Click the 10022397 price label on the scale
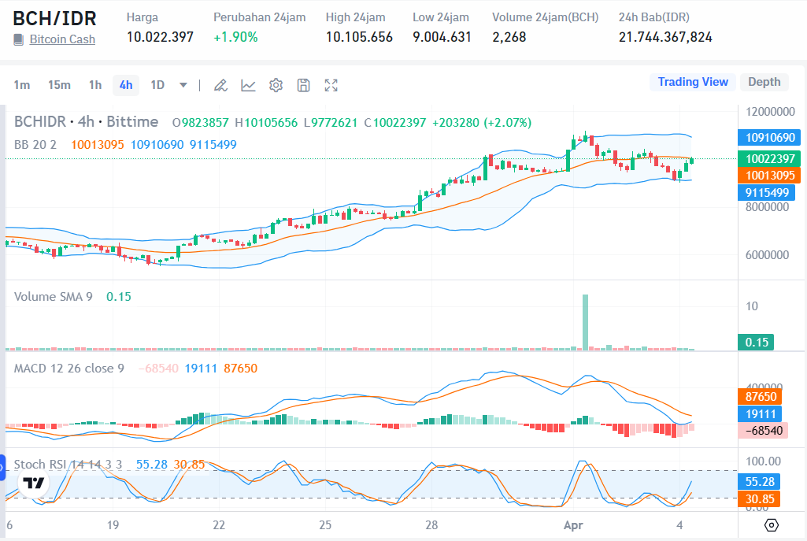 click(769, 159)
